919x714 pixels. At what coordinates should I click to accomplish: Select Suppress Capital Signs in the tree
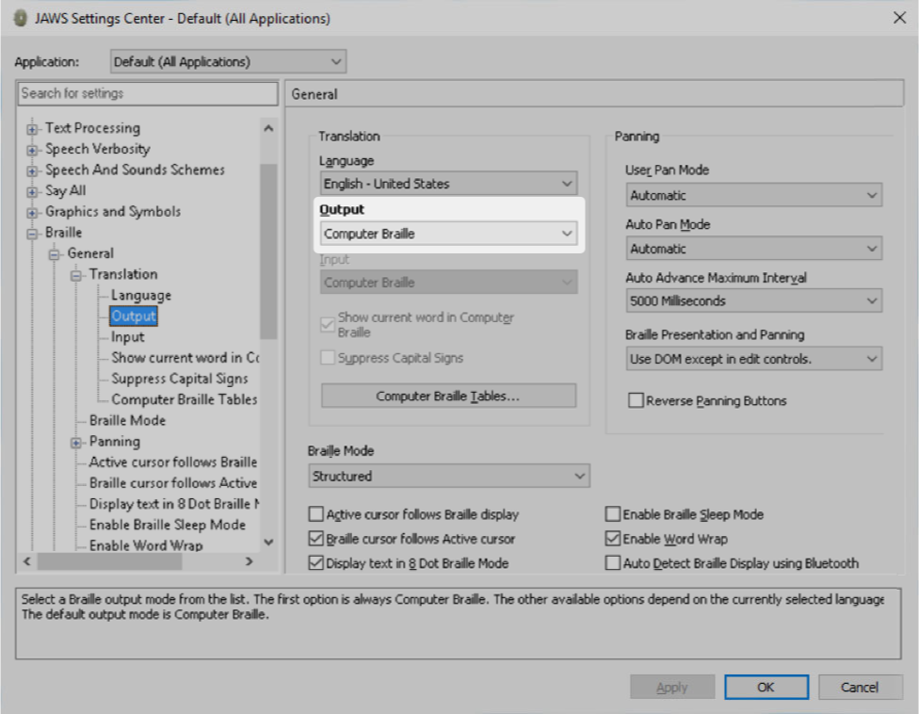[x=179, y=379]
